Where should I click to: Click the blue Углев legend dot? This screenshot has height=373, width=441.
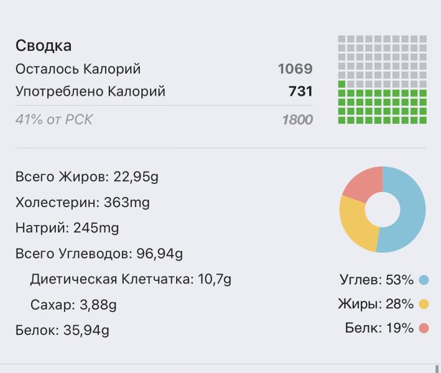(424, 280)
